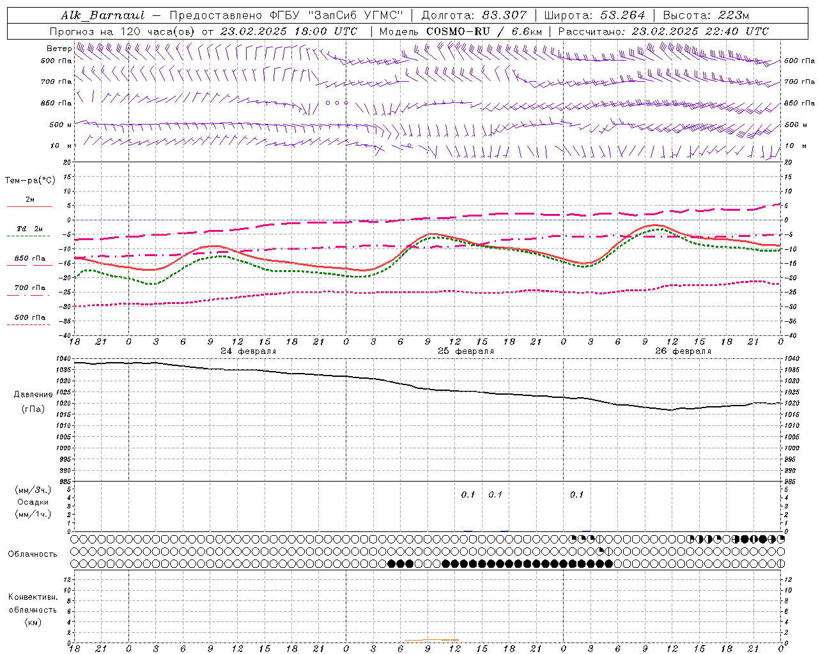Image resolution: width=818 pixels, height=654 pixels.
Task: Click the 2м temperature legend label
Action: pyautogui.click(x=30, y=200)
